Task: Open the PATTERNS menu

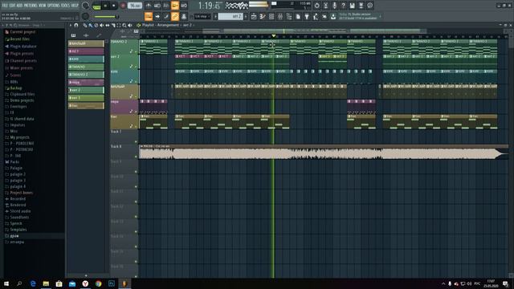Action: tap(31, 6)
